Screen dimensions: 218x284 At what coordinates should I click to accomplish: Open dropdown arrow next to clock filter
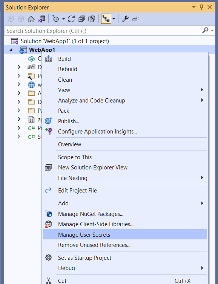pos(64,19)
